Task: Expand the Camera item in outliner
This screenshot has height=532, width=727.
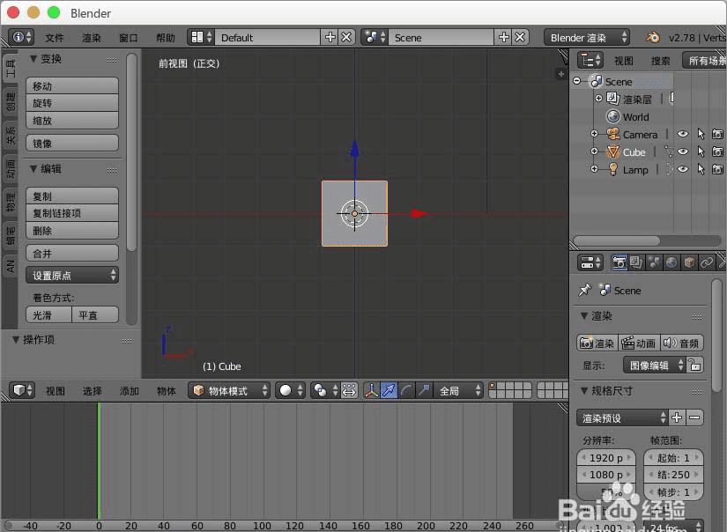Action: pos(594,134)
